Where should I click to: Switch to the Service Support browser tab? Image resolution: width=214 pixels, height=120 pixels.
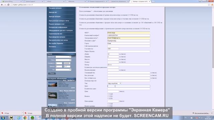[x=33, y=1]
